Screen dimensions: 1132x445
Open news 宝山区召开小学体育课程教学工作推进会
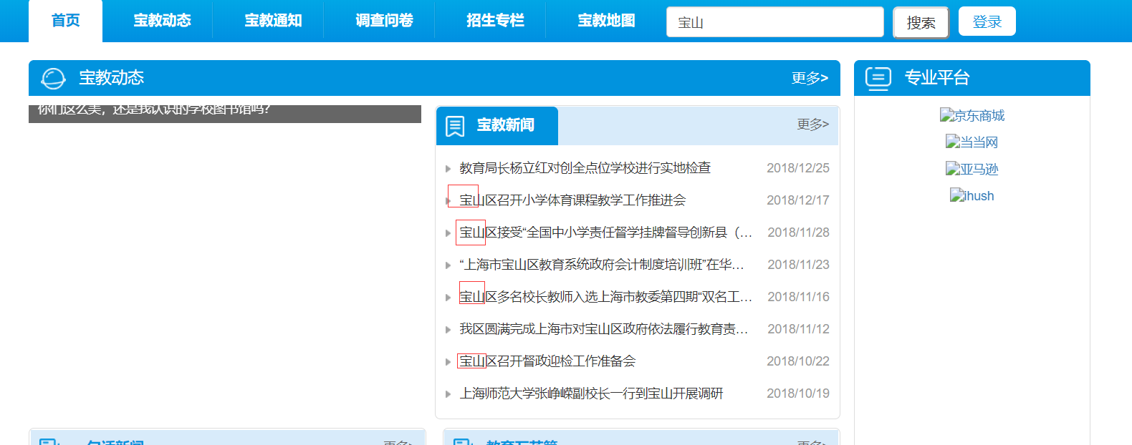pyautogui.click(x=572, y=200)
